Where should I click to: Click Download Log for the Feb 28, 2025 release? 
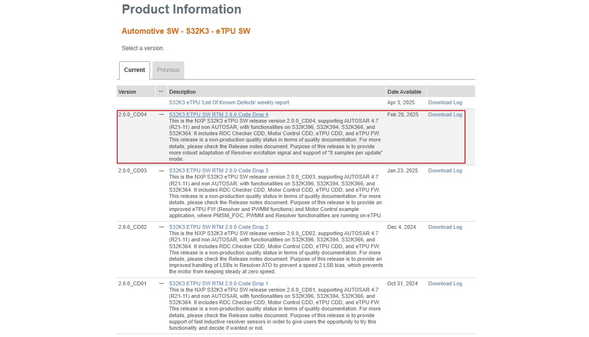pos(445,115)
